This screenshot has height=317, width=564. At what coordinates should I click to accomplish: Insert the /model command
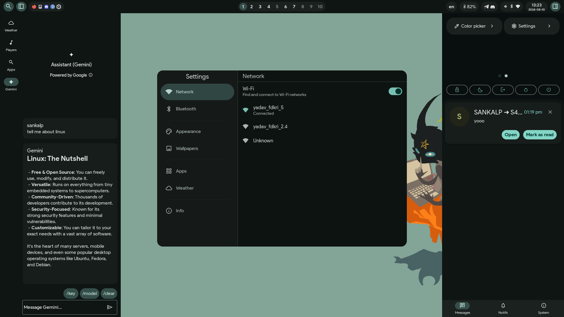click(x=90, y=294)
